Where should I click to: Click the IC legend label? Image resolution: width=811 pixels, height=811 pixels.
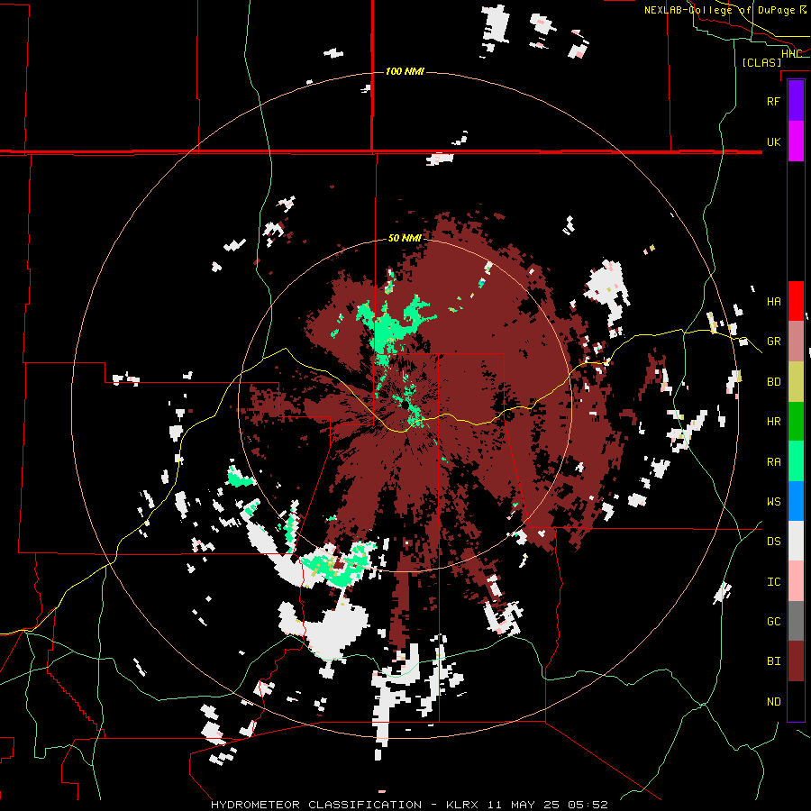[x=773, y=581]
